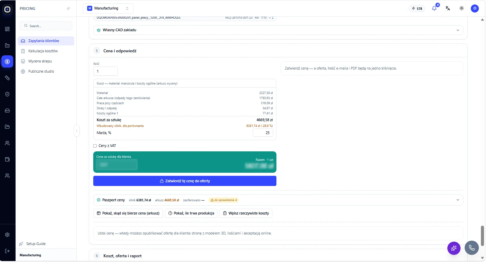This screenshot has width=486, height=262.
Task: Open Publiczne studio menu item
Action: pyautogui.click(x=46, y=71)
